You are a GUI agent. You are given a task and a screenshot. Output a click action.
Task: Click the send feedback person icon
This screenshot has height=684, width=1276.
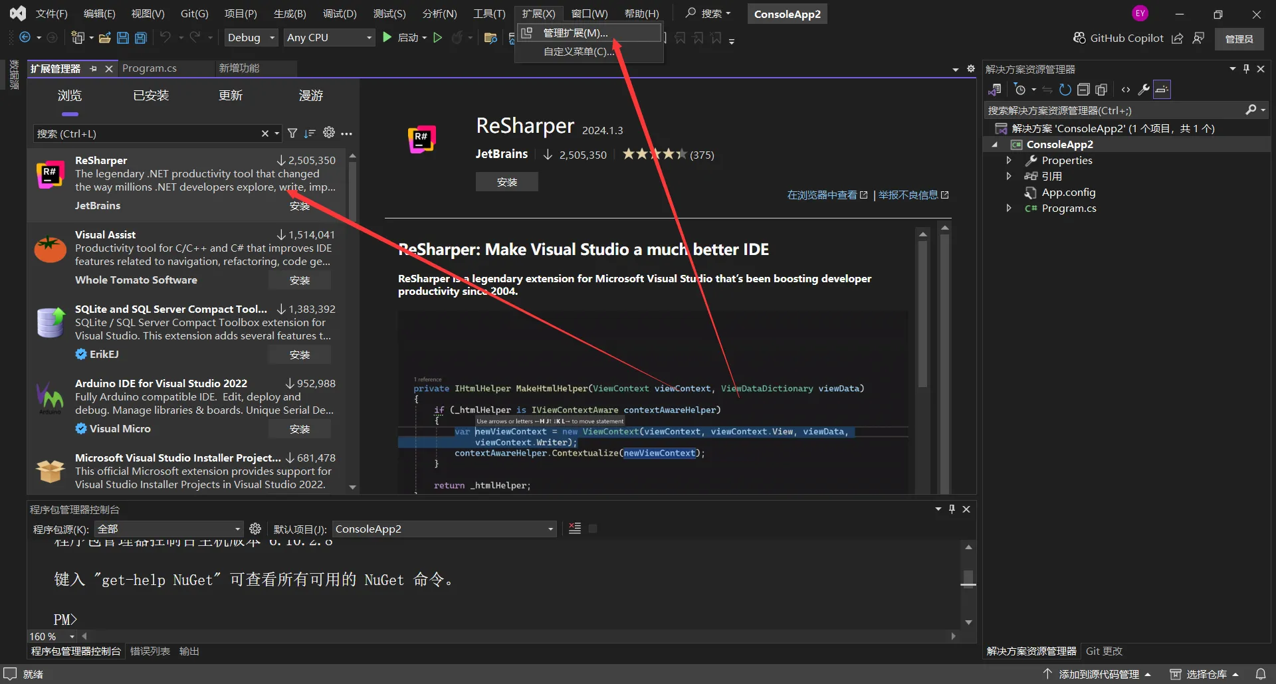[x=1198, y=38]
